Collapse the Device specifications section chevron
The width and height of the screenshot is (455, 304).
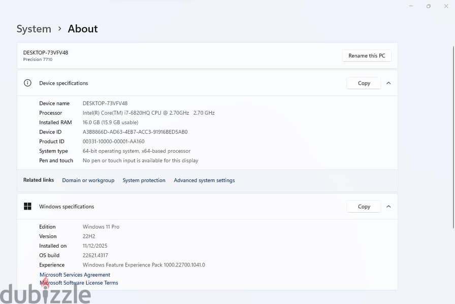[x=388, y=83]
